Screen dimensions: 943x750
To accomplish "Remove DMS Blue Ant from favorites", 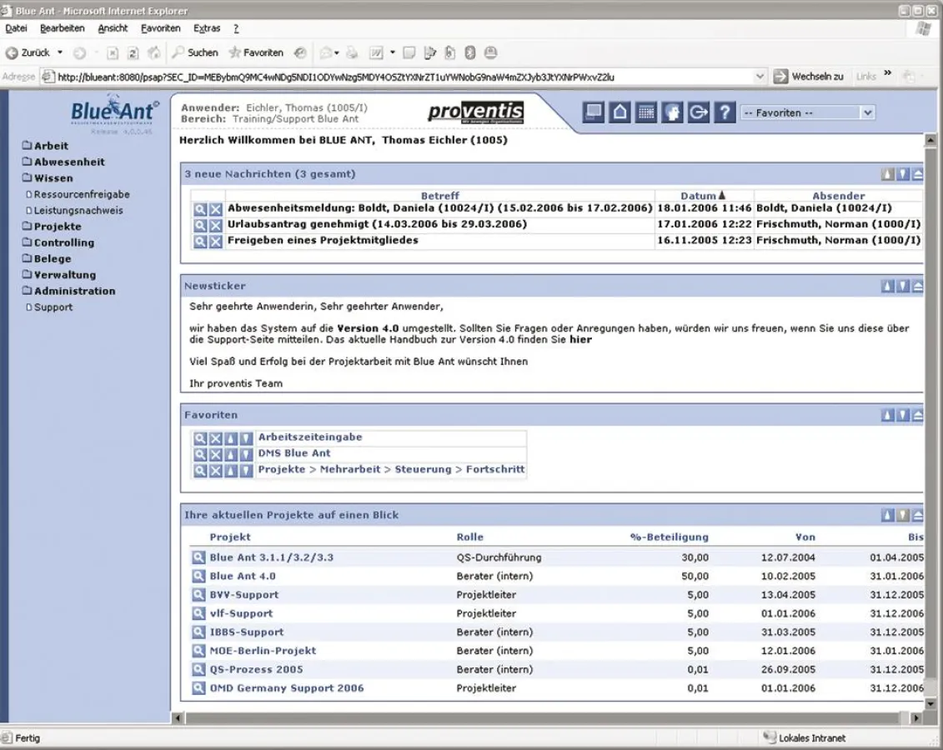I will (215, 454).
